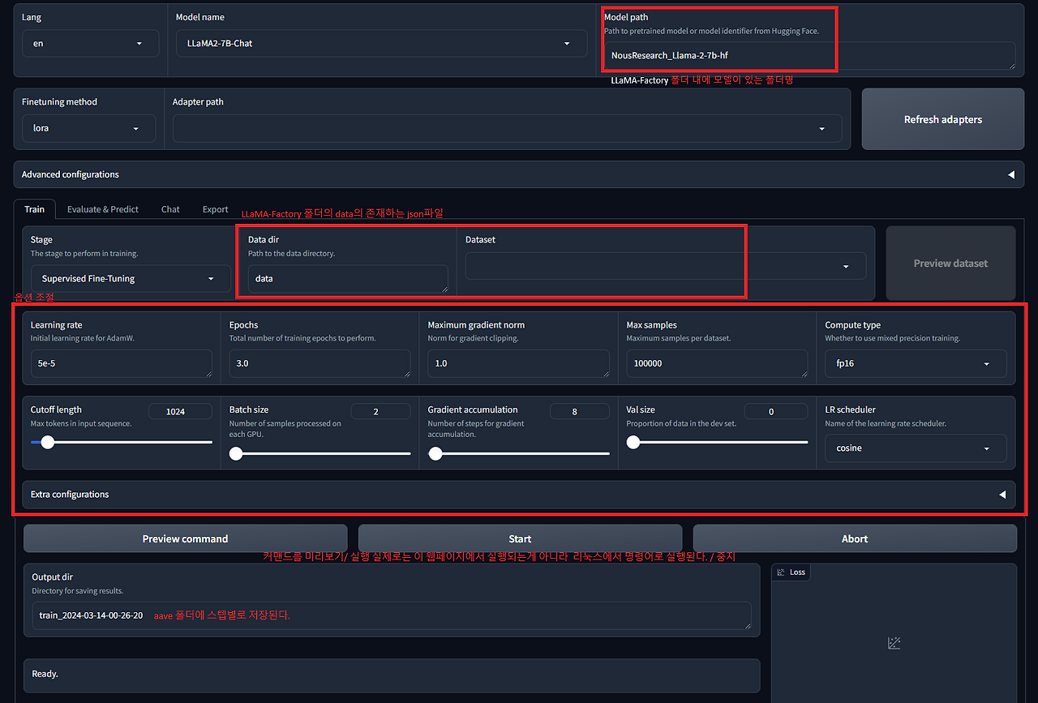Click the Output dir textarea resize handle
This screenshot has height=703, width=1038.
pos(747,625)
